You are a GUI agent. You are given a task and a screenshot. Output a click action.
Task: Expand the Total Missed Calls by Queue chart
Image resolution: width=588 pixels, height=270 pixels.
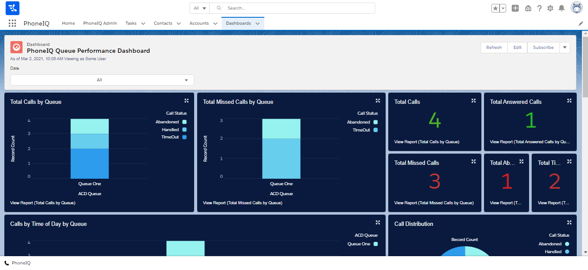click(378, 101)
